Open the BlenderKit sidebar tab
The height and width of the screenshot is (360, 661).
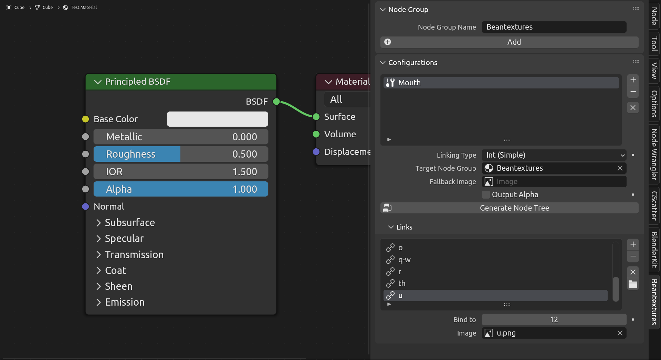pos(653,248)
